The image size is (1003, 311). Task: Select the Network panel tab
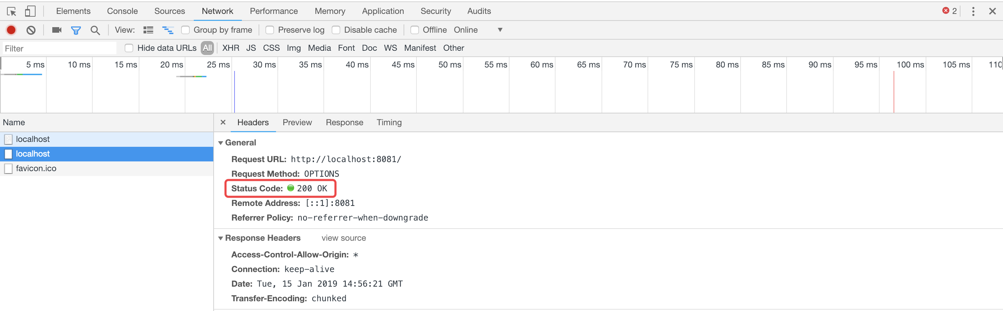[217, 11]
